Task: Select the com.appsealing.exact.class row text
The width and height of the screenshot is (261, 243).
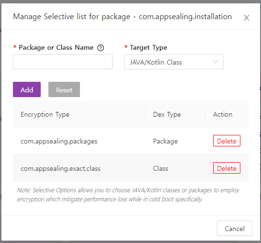Action: [x=60, y=168]
